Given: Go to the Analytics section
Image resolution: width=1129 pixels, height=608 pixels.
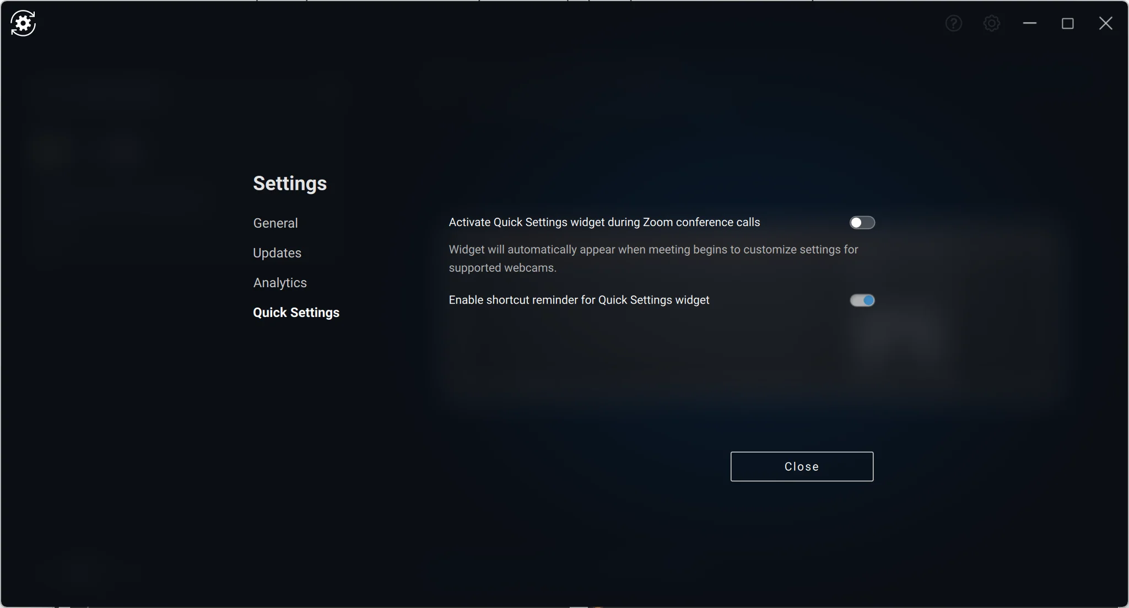Looking at the screenshot, I should tap(280, 283).
